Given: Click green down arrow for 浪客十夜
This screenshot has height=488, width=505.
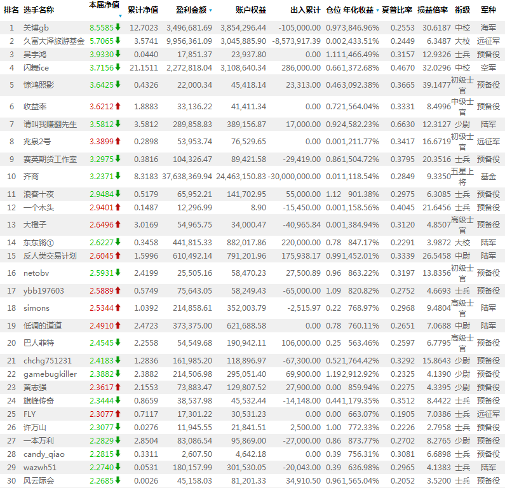Looking at the screenshot, I should coord(118,194).
